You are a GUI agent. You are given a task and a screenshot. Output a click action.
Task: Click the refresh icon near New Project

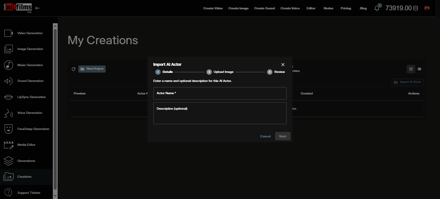click(x=73, y=69)
